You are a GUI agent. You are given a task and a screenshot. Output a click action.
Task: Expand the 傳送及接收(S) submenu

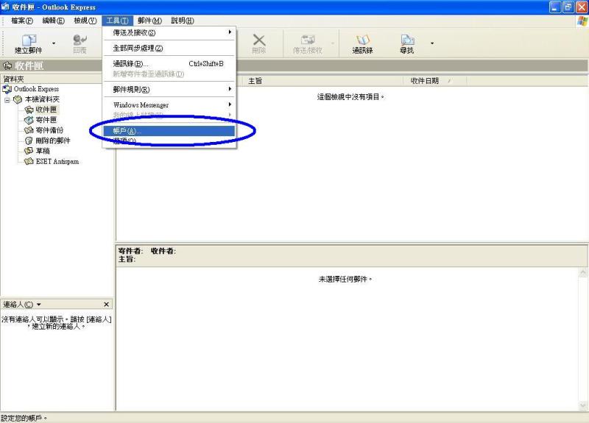pos(169,32)
